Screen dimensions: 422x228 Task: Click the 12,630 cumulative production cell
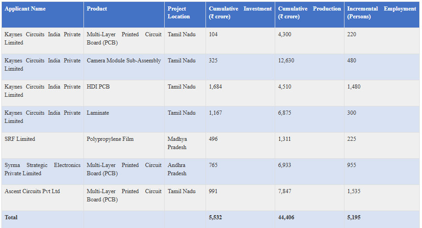[x=286, y=61]
